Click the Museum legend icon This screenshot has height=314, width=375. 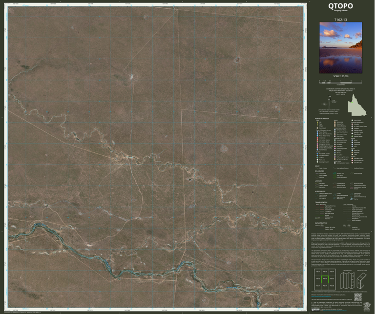[x=335, y=151]
